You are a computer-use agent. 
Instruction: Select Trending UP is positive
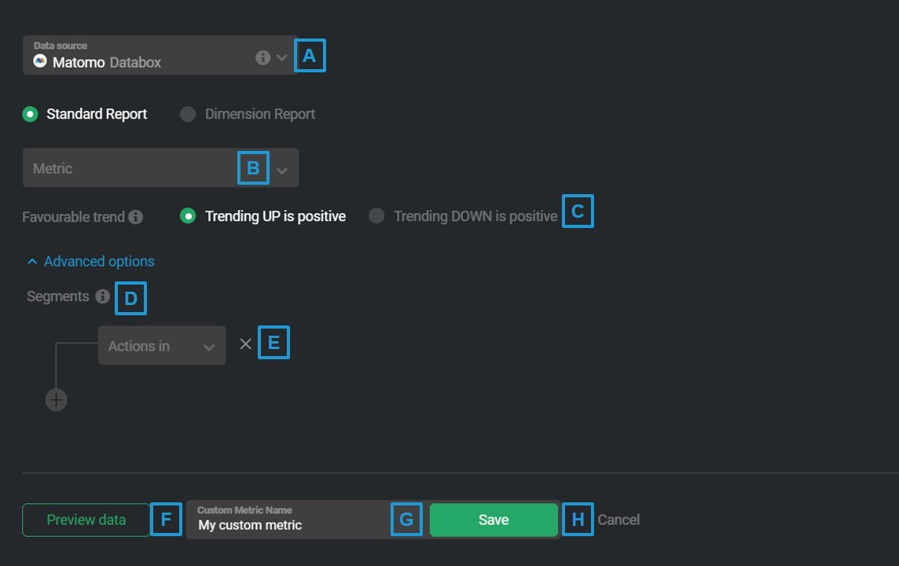pos(187,215)
